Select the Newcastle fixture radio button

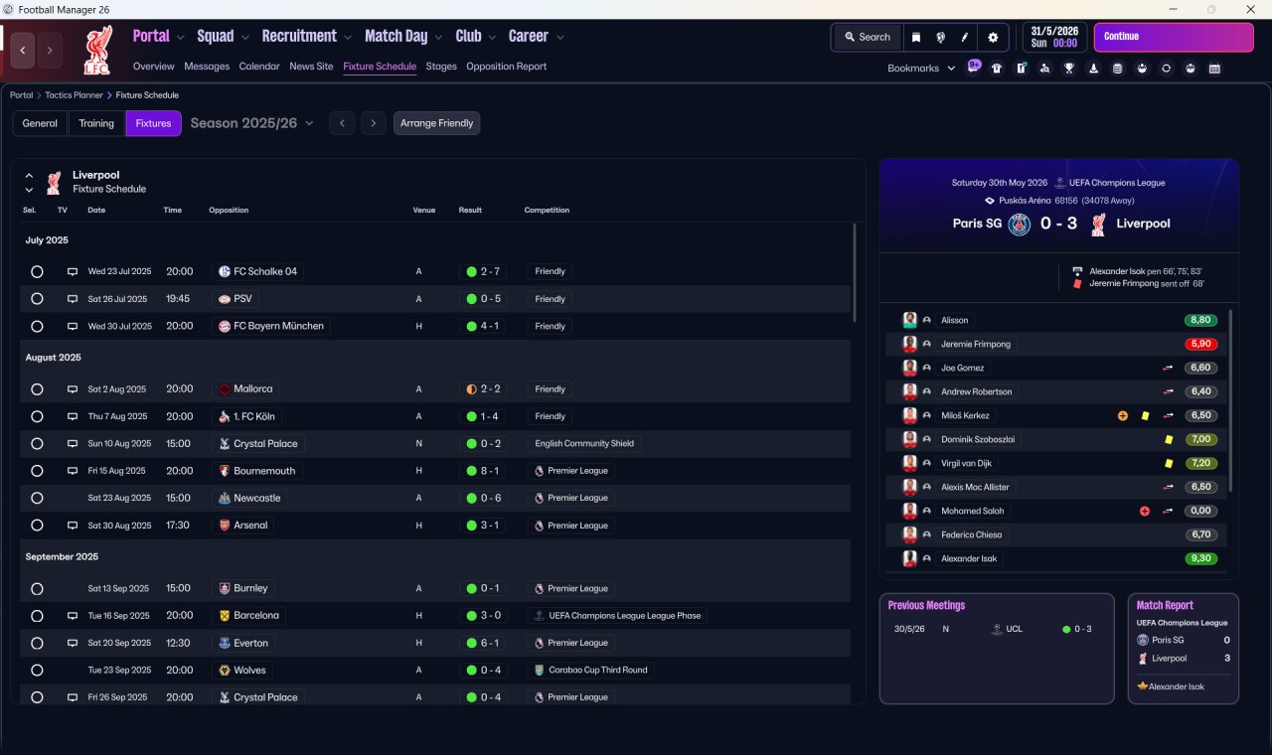[37, 498]
